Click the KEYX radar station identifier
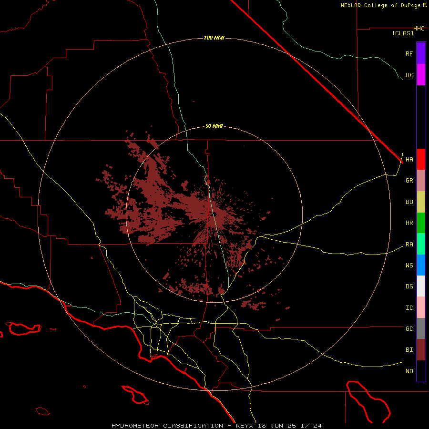 [246, 426]
